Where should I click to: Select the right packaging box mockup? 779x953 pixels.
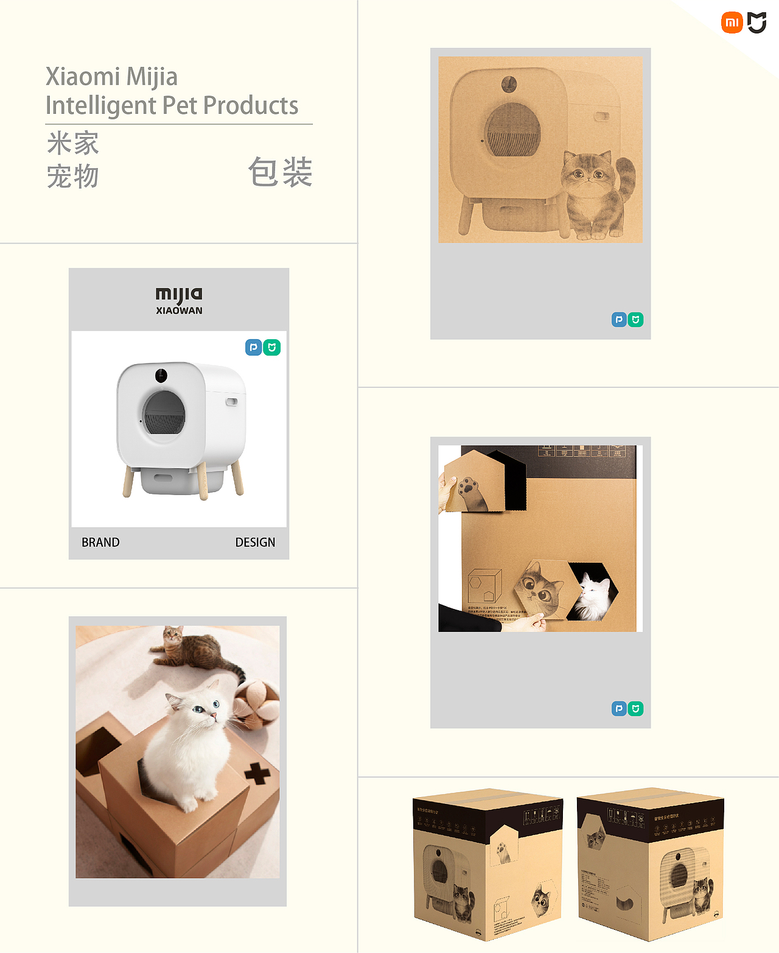click(651, 865)
